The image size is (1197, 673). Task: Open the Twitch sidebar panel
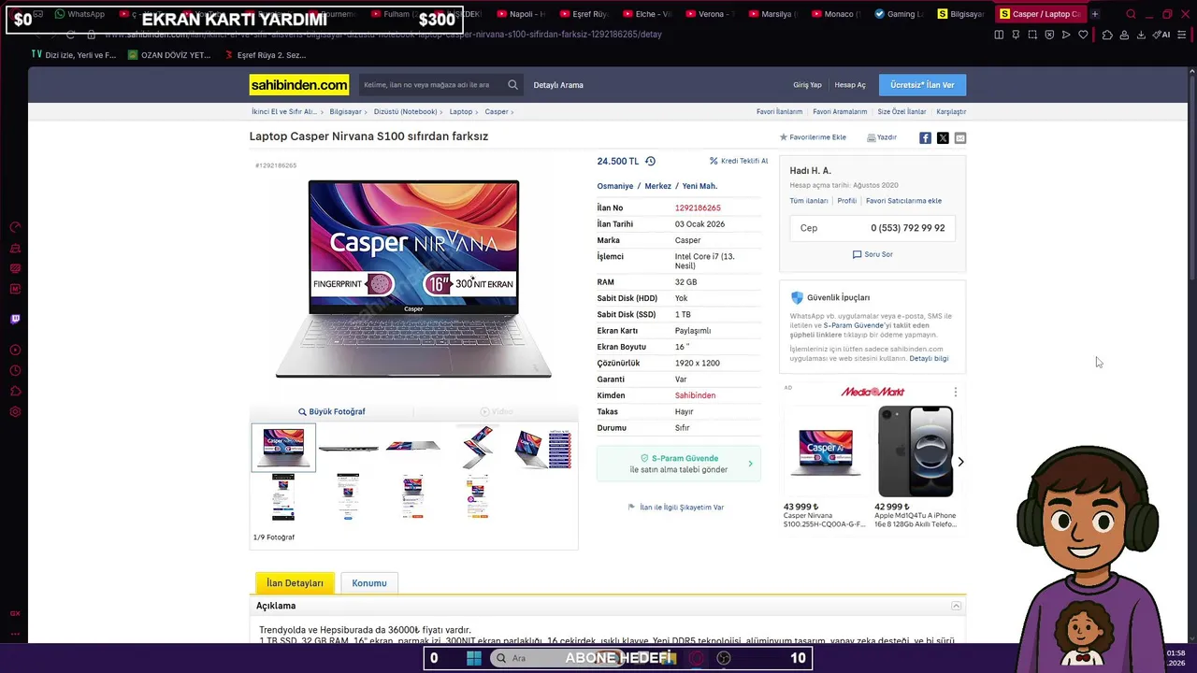(15, 319)
